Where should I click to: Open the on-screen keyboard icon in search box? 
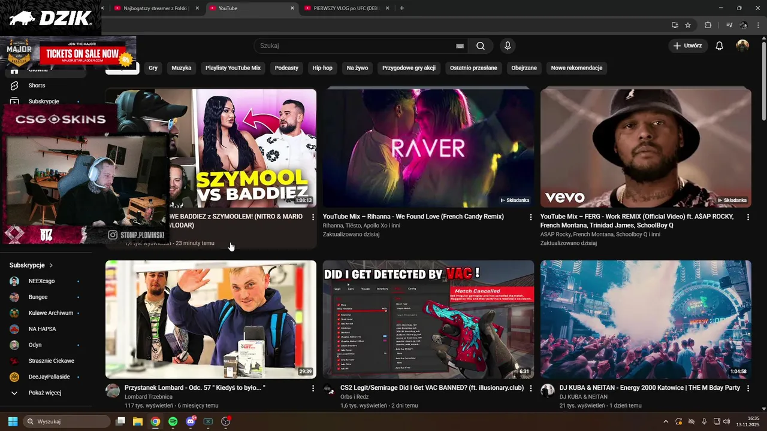(460, 45)
